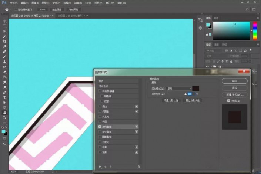Open the 窗口(W) menu
The width and height of the screenshot is (261, 174).
click(110, 3)
